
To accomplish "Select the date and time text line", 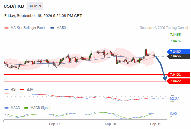I will pos(43,16).
